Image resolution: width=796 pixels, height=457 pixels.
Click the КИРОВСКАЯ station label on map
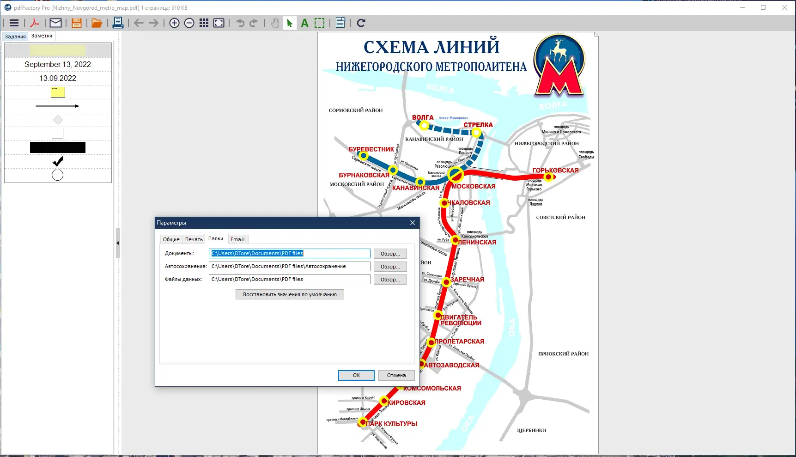[x=407, y=402]
